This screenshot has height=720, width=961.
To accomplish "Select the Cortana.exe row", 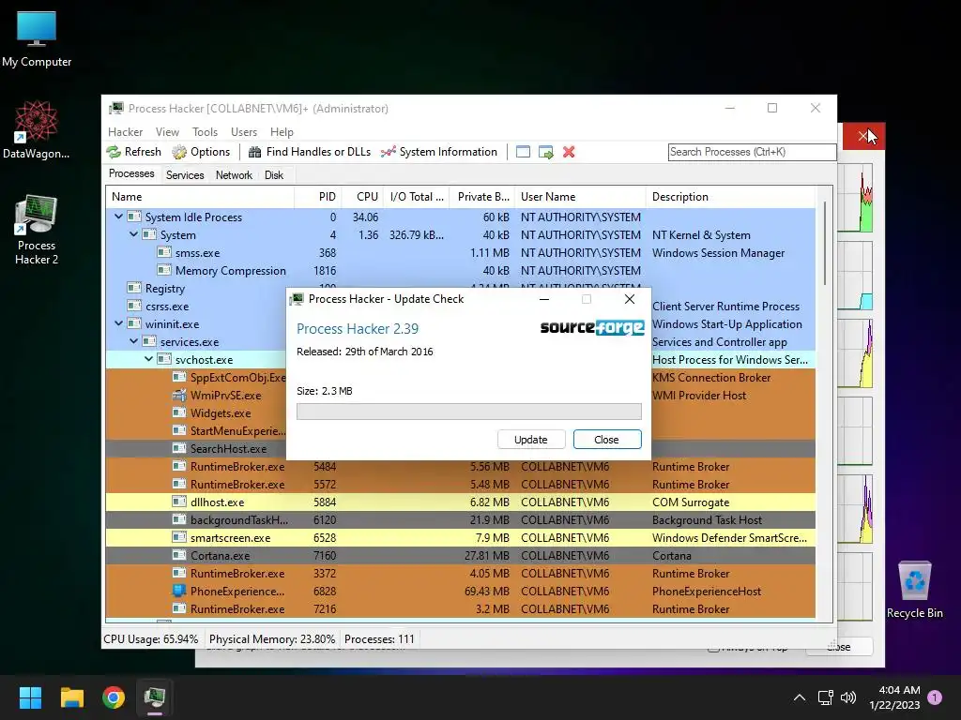I will click(460, 555).
